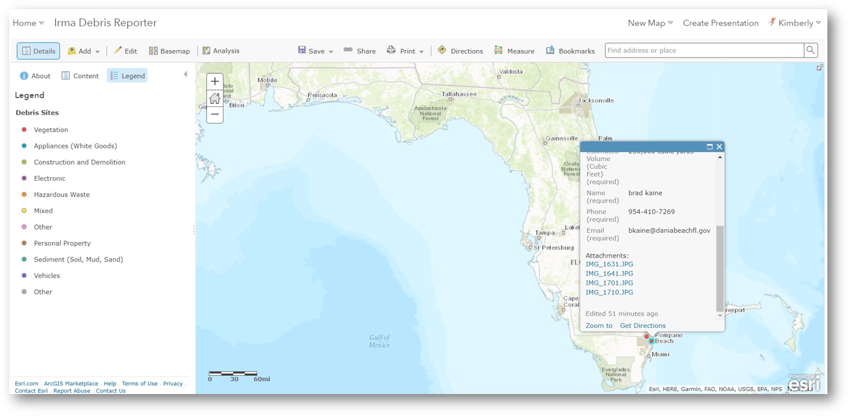This screenshot has height=416, width=850.
Task: Click the email bkaine@daniabeachfl.gov
Action: [669, 231]
